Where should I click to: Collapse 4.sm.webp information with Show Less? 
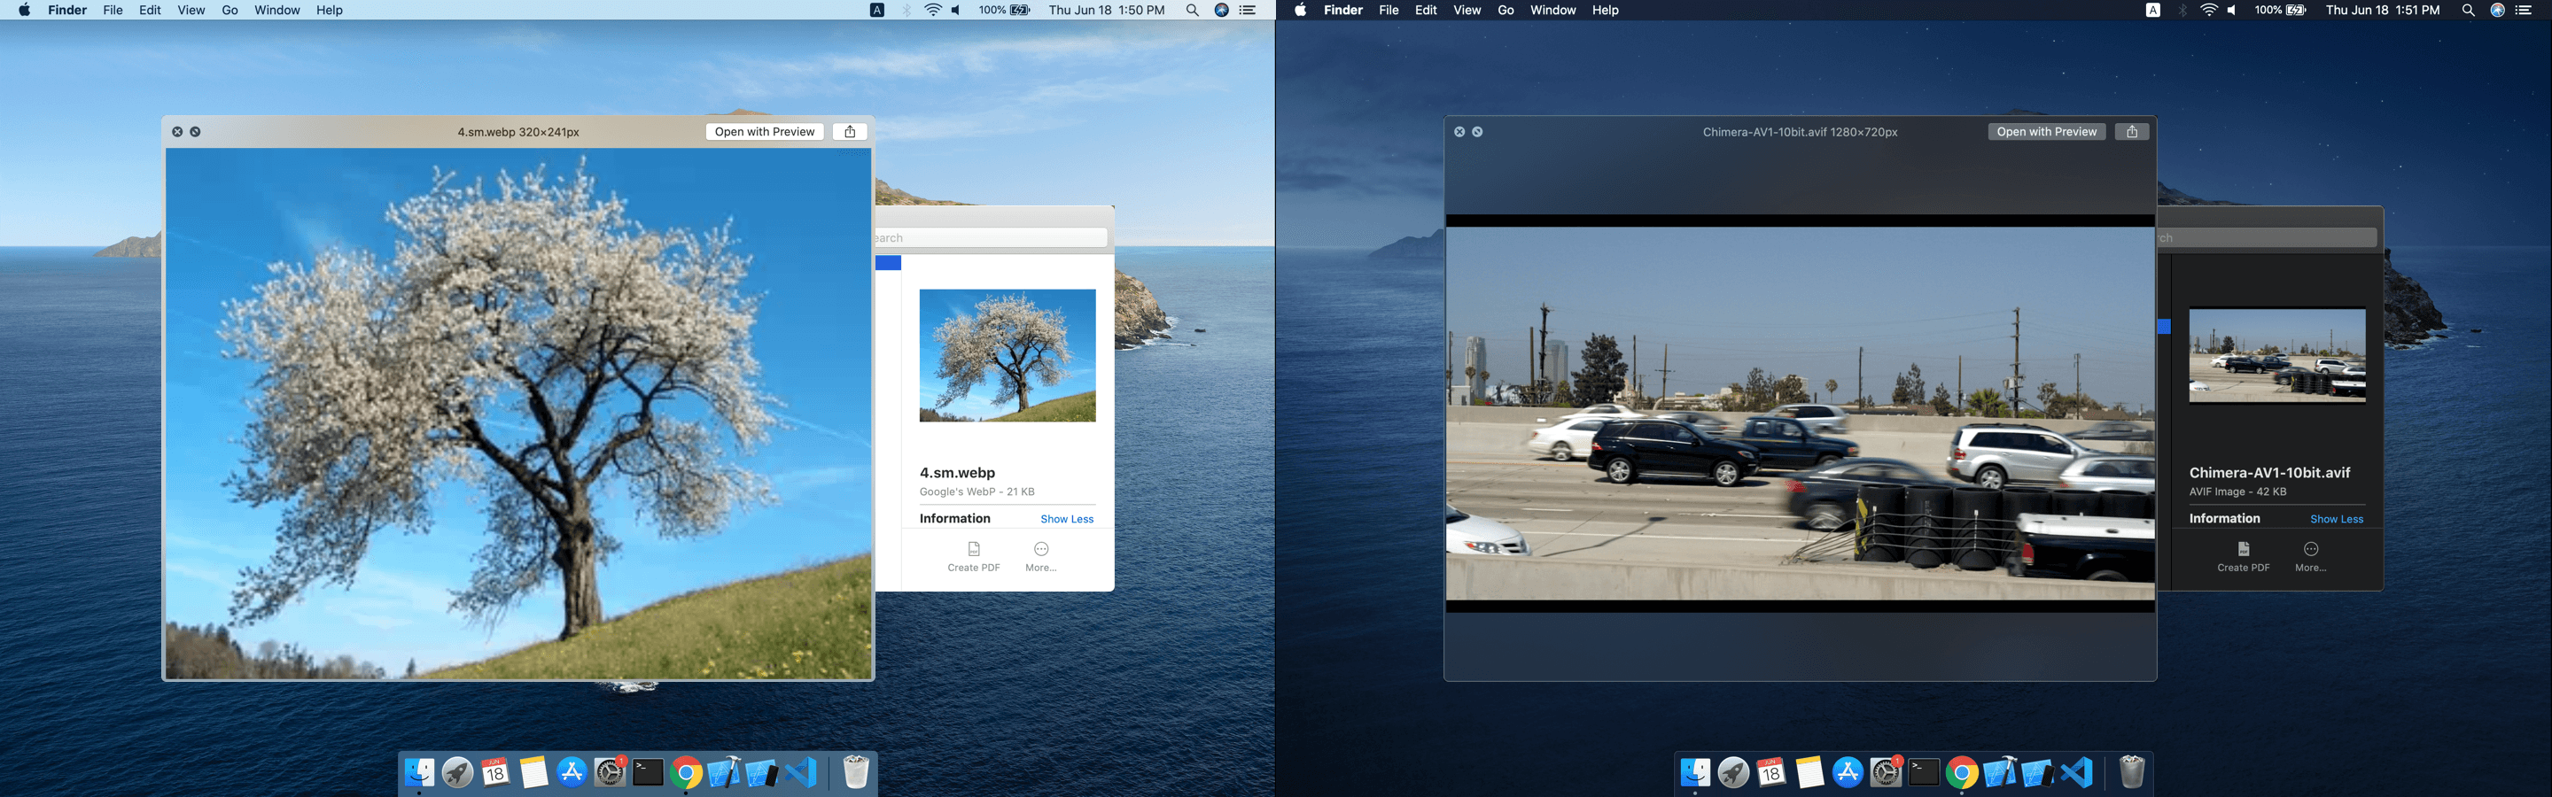point(1066,519)
